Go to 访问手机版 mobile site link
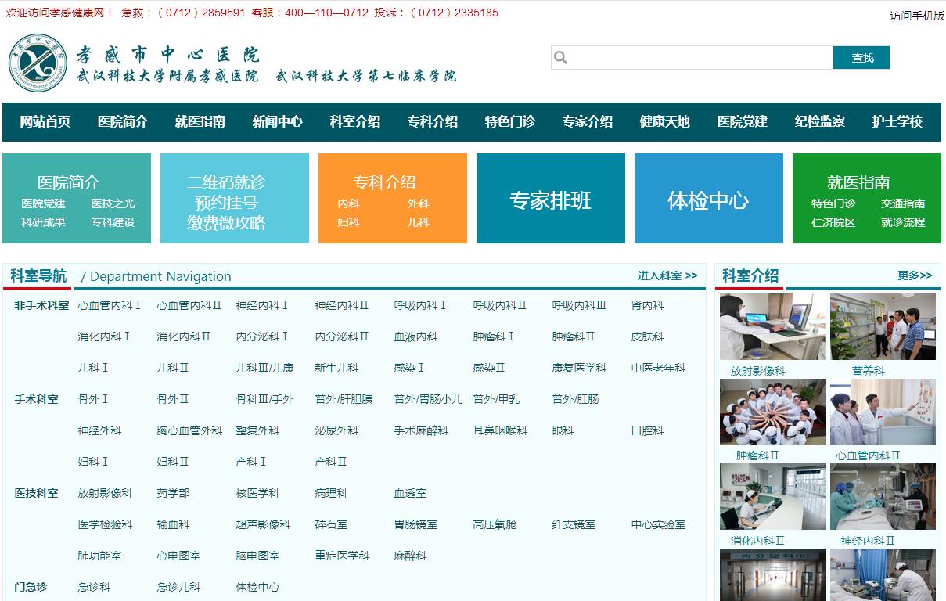The height and width of the screenshot is (601, 946). [x=916, y=16]
